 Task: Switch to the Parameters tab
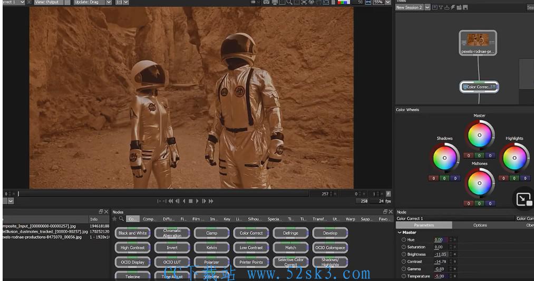click(424, 225)
